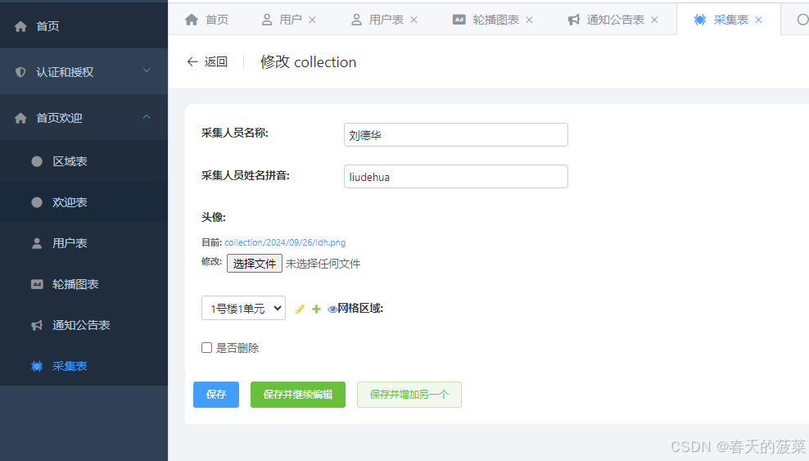Click the user icon in the 用户 tab
809x461 pixels.
[x=267, y=20]
